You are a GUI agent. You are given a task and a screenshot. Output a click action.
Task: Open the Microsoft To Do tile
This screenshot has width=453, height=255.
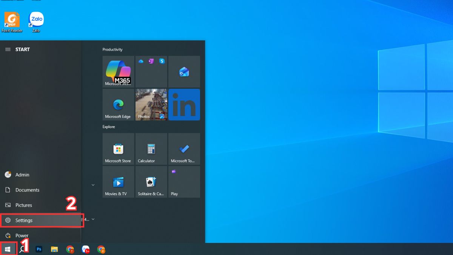(184, 149)
